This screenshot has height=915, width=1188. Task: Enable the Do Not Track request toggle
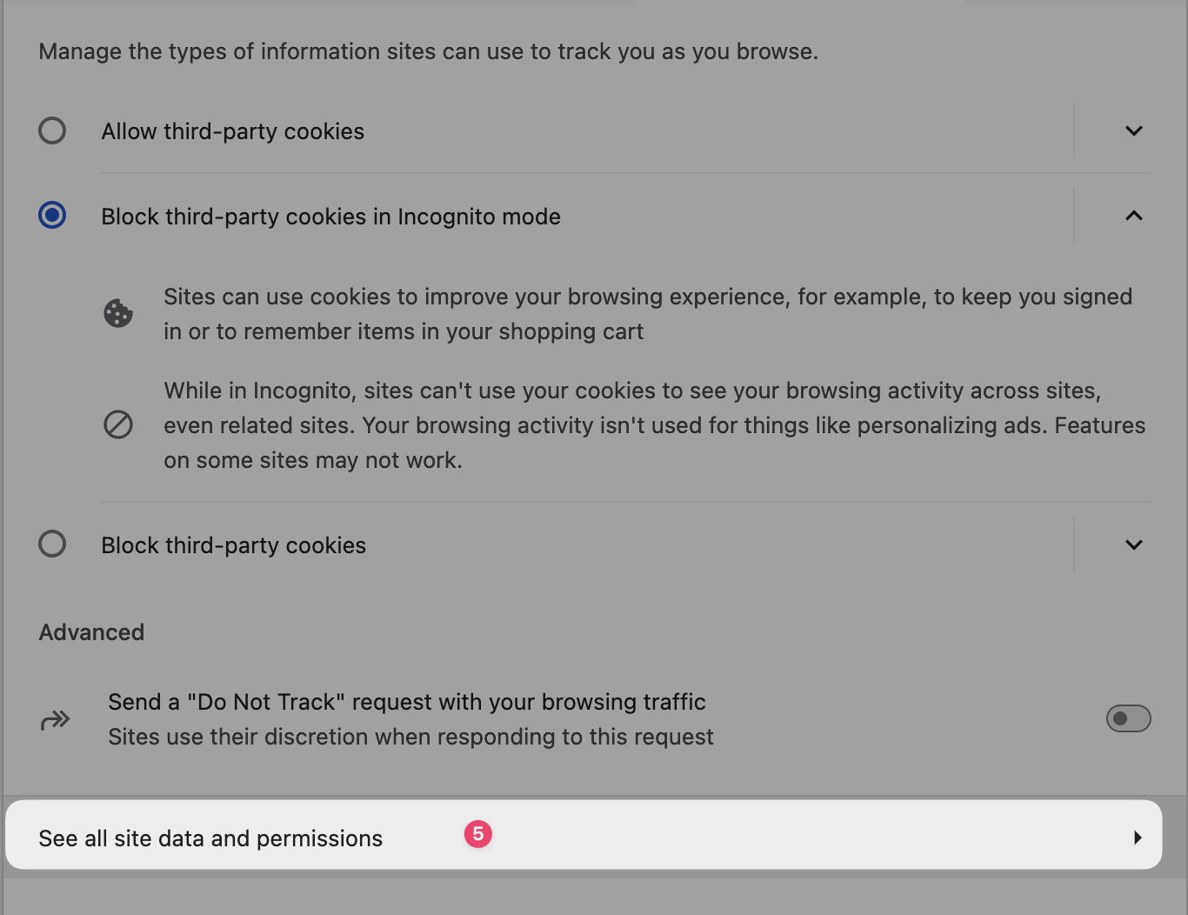coord(1128,718)
